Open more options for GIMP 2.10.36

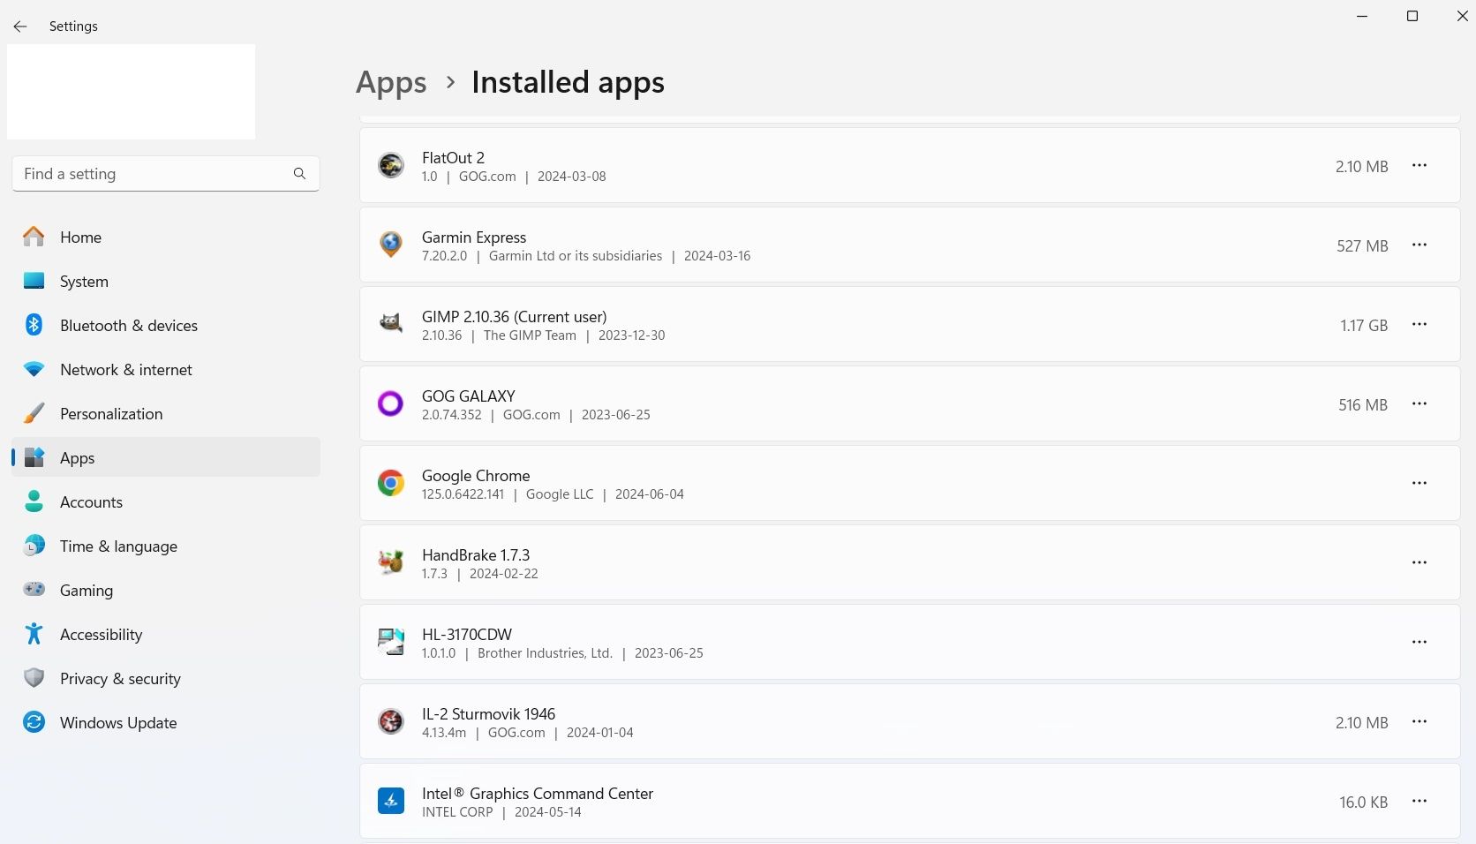coord(1420,324)
